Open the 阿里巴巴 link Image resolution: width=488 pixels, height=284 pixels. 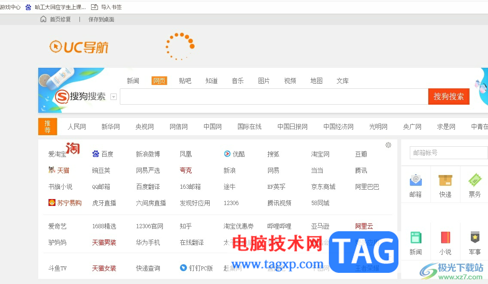tap(367, 187)
